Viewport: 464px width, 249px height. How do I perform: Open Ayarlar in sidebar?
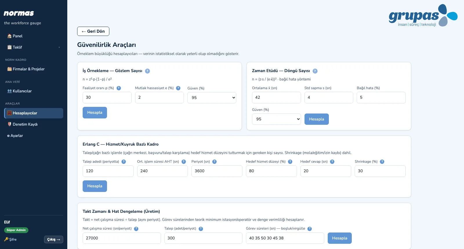point(34,136)
